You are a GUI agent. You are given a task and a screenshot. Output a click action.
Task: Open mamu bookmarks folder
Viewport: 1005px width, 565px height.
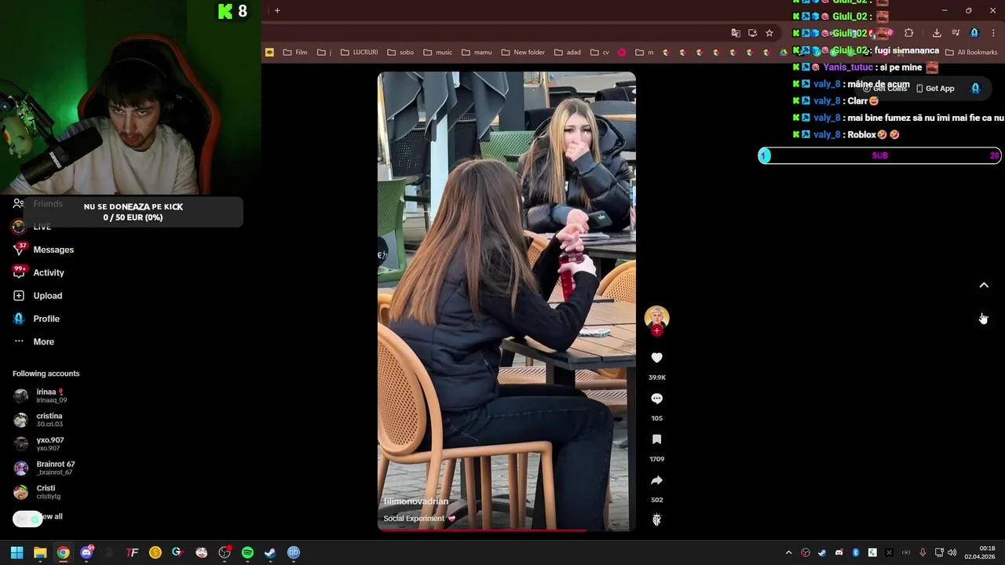477,53
